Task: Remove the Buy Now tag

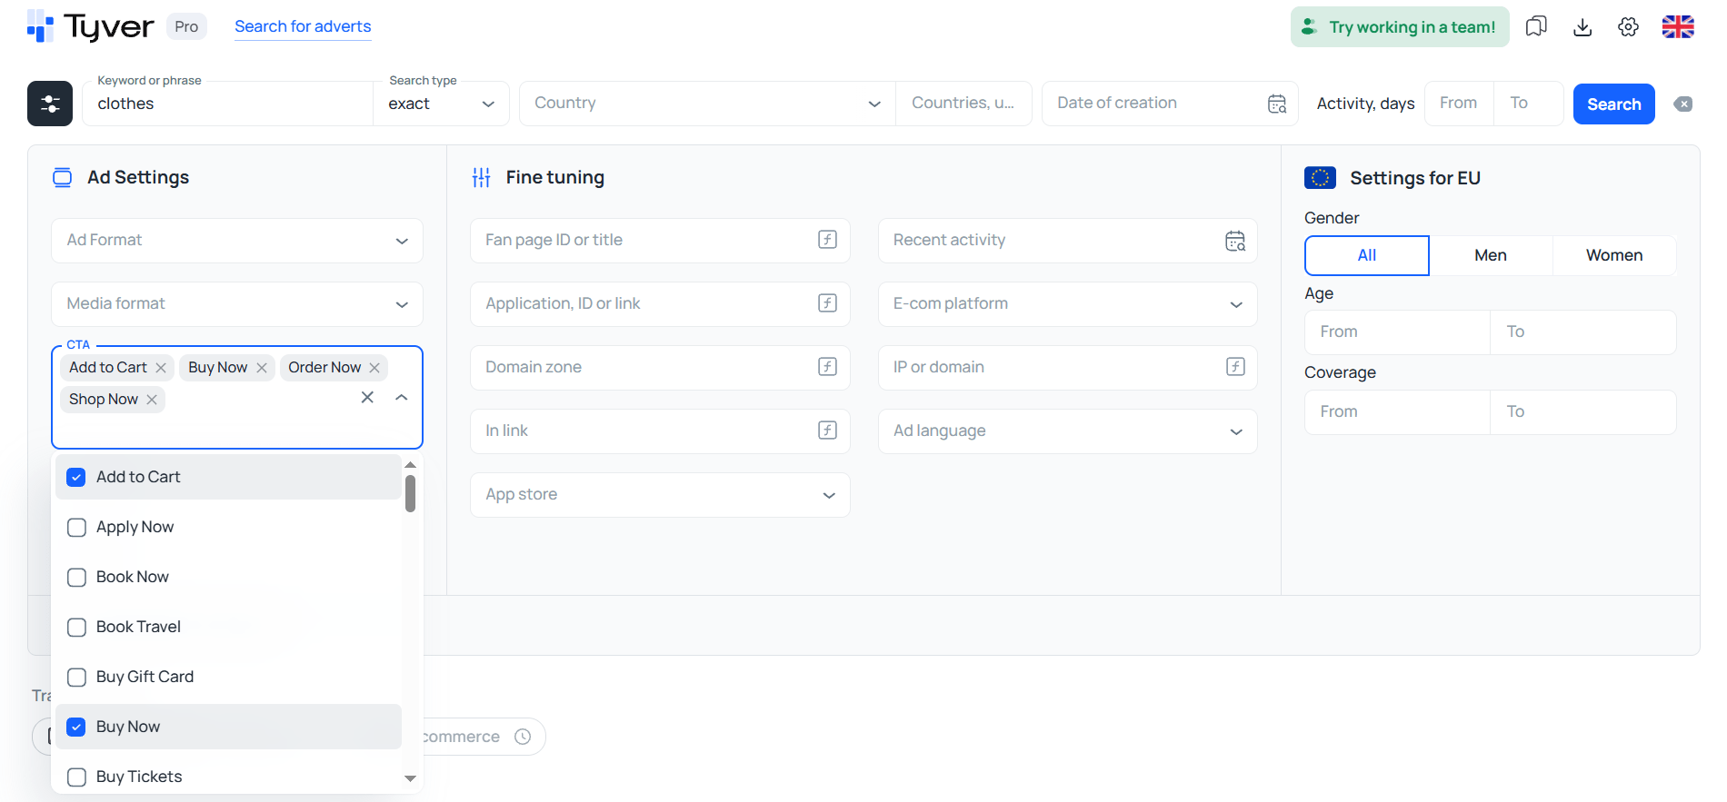Action: [262, 368]
